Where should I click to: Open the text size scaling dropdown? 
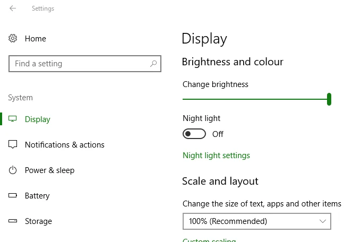coord(256,221)
